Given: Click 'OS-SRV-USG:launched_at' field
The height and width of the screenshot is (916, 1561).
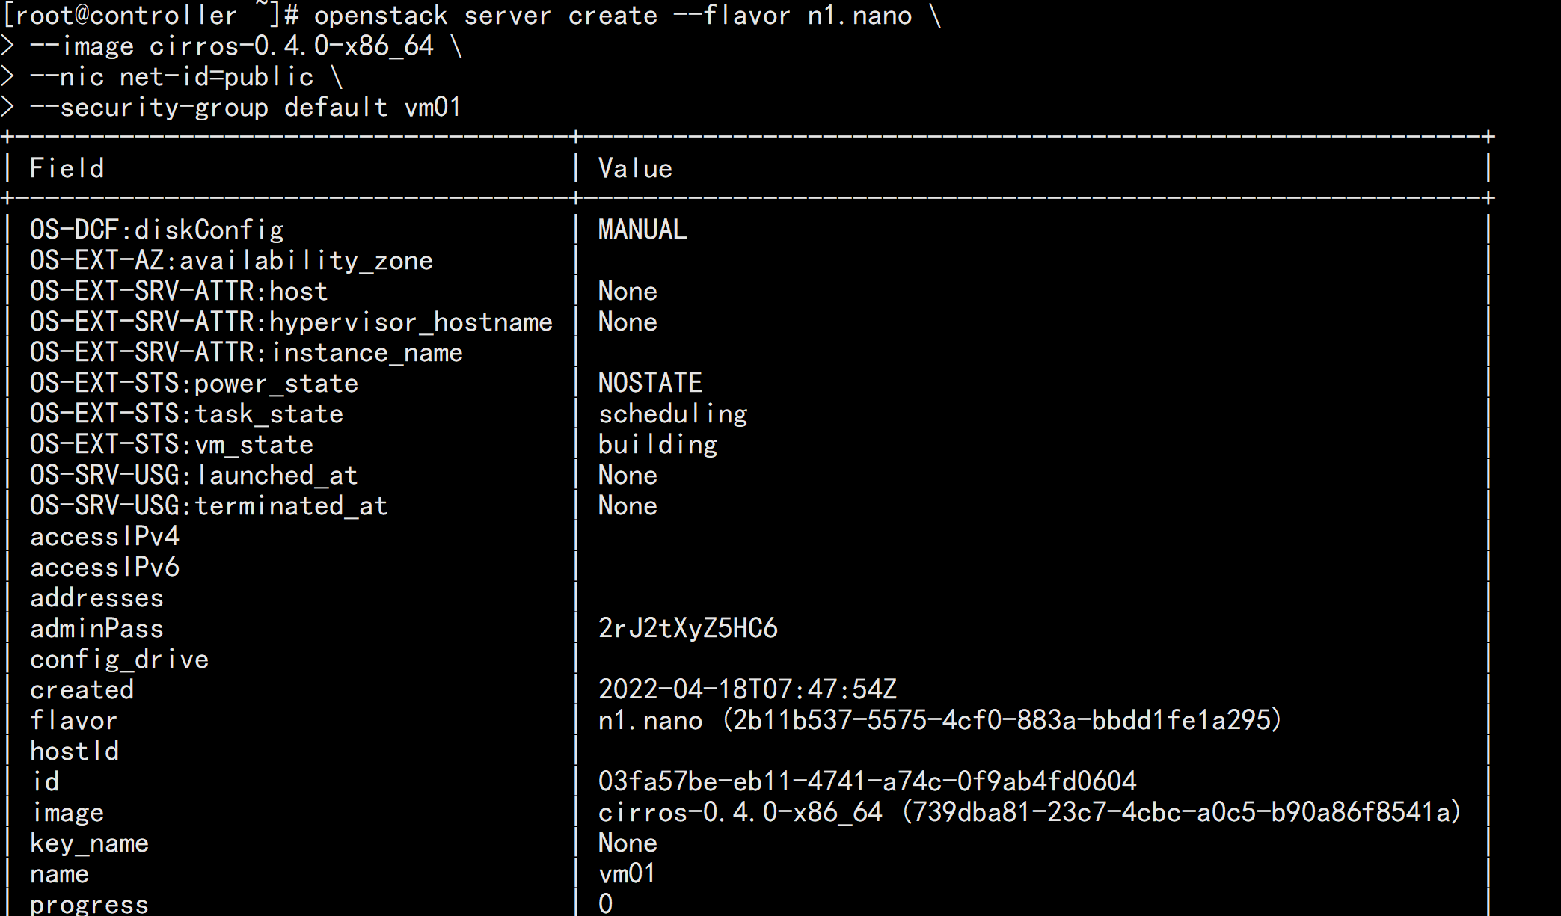Looking at the screenshot, I should pyautogui.click(x=194, y=475).
